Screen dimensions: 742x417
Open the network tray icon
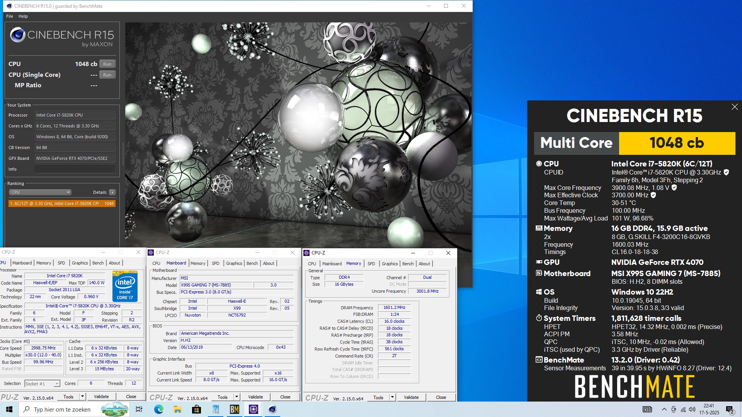pos(683,409)
